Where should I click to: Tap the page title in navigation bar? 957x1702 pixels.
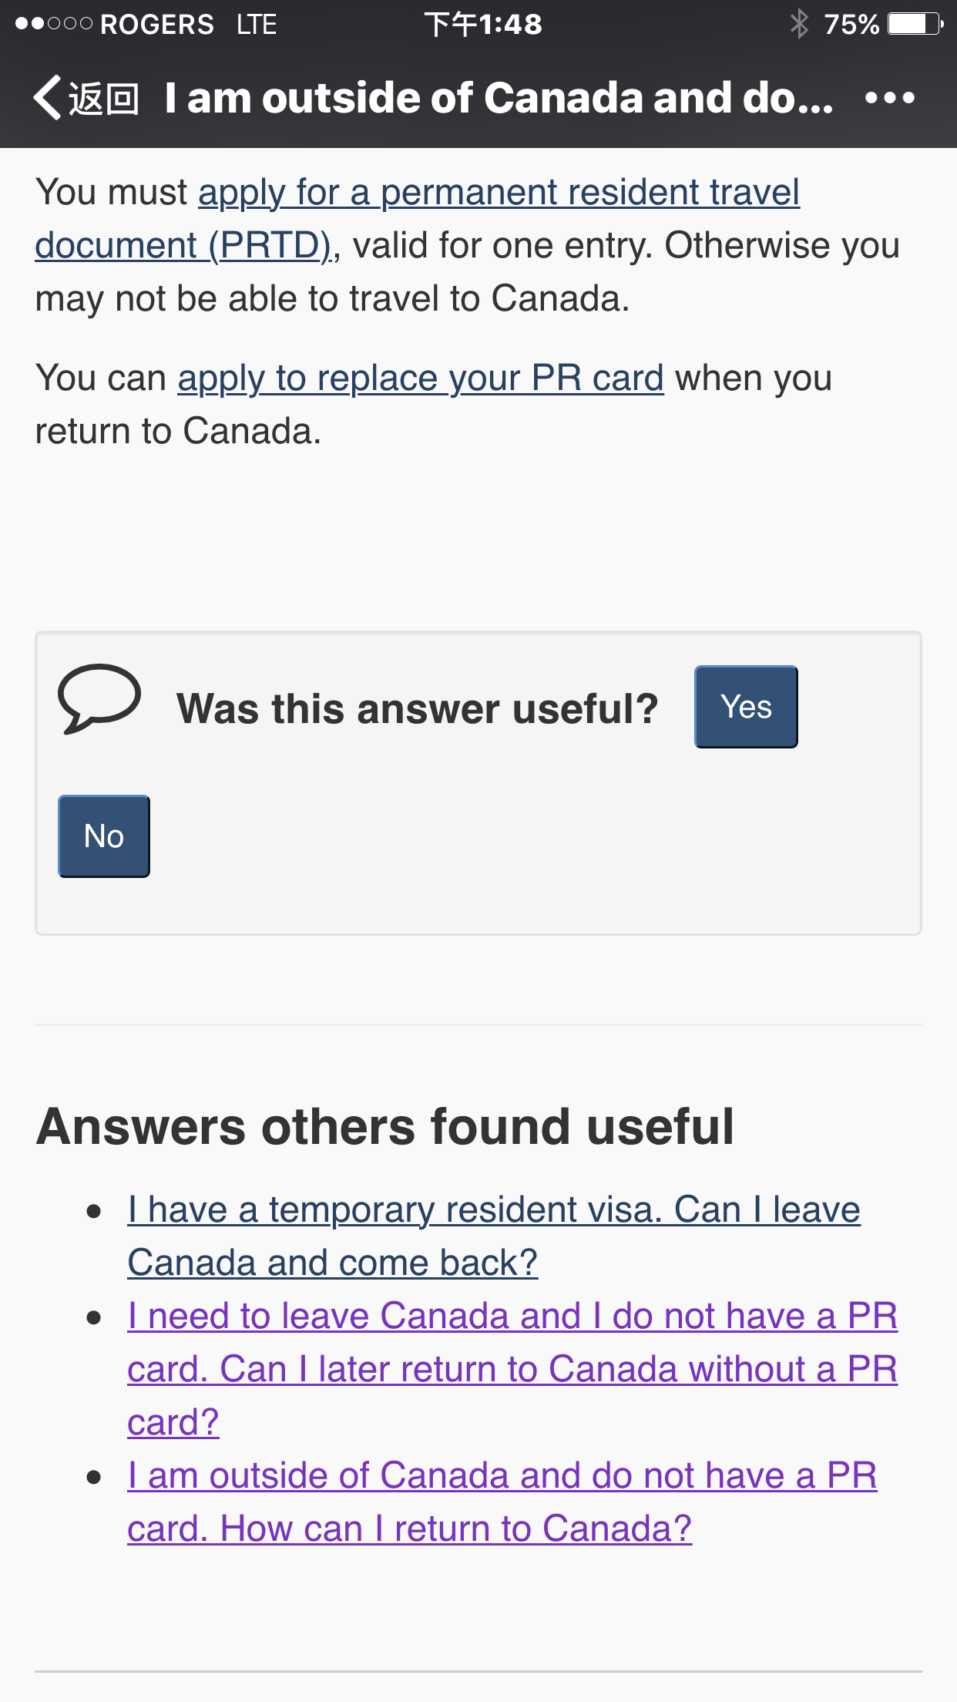click(499, 98)
